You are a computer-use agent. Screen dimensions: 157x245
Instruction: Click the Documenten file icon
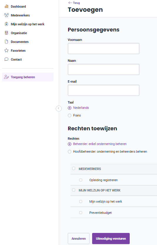click(6, 42)
